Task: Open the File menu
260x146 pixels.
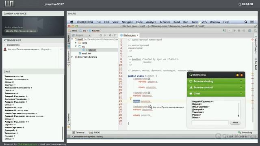Action: 98,22
